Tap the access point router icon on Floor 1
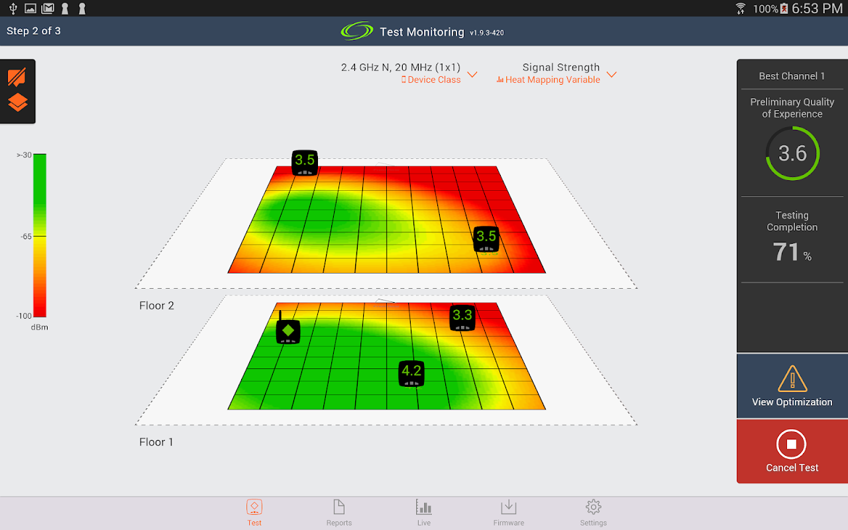 pyautogui.click(x=288, y=329)
